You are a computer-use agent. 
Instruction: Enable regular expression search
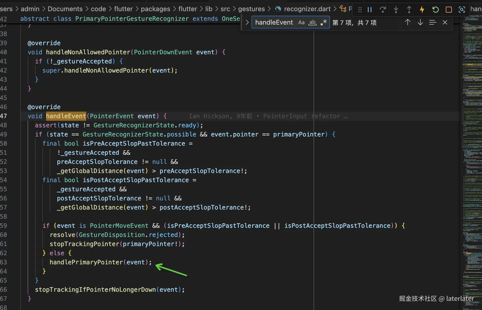tap(323, 22)
